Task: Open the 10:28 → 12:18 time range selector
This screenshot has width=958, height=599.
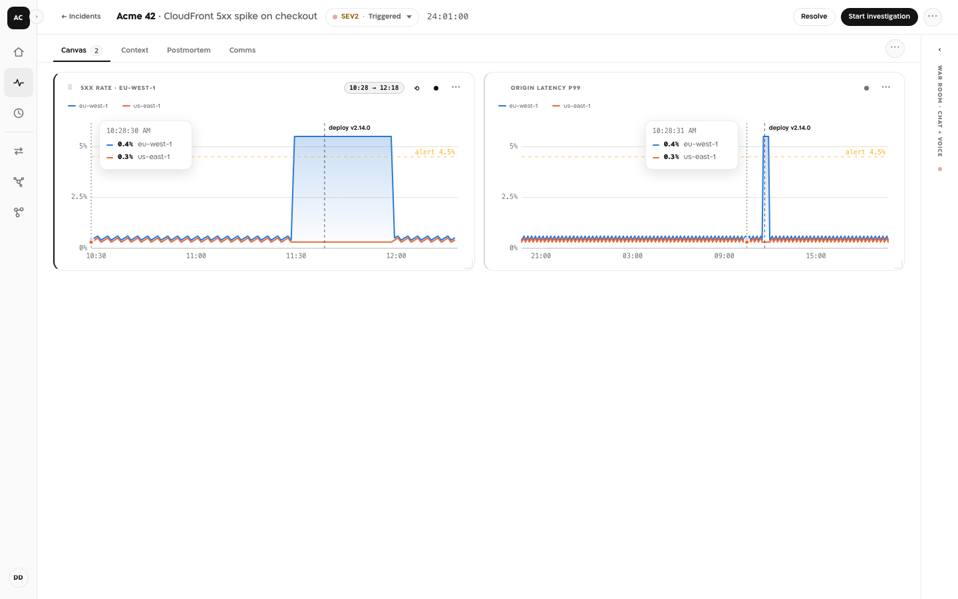Action: point(374,88)
